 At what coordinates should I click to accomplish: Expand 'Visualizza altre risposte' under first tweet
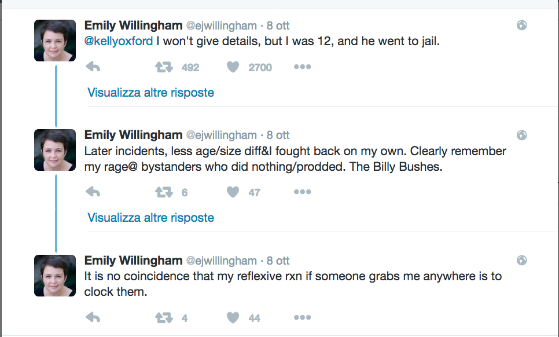(150, 93)
